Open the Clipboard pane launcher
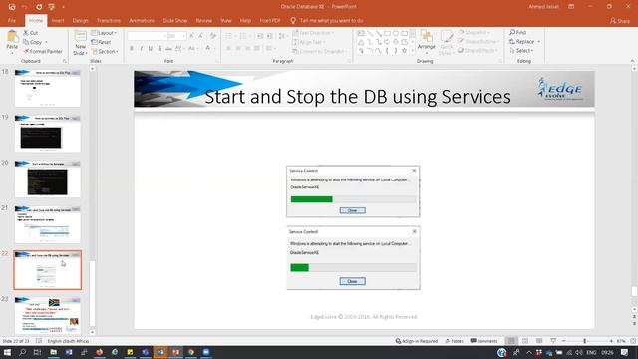The image size is (638, 359). pyautogui.click(x=64, y=61)
